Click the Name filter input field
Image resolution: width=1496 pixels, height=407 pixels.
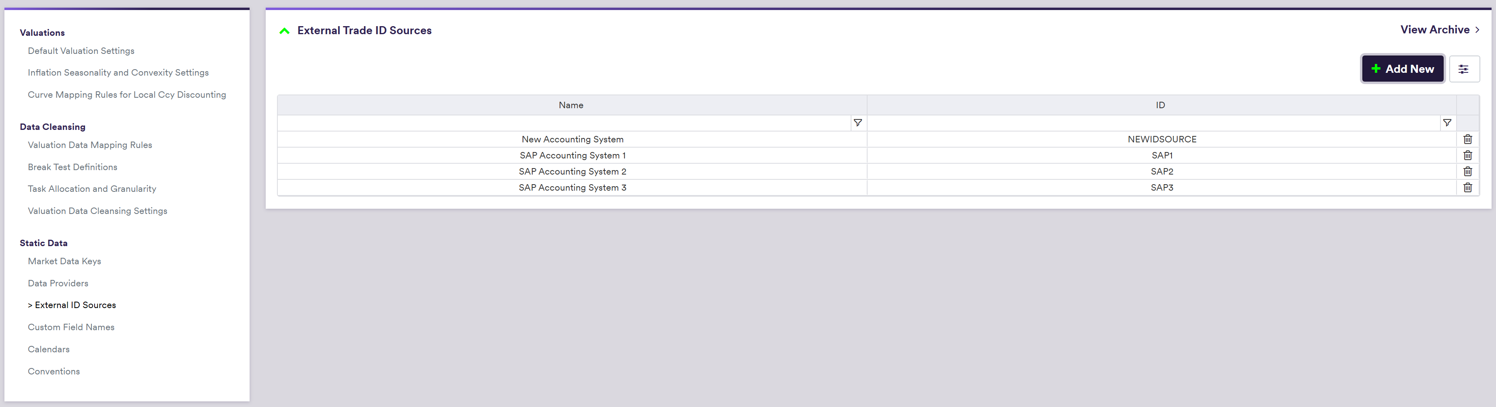[x=563, y=123]
